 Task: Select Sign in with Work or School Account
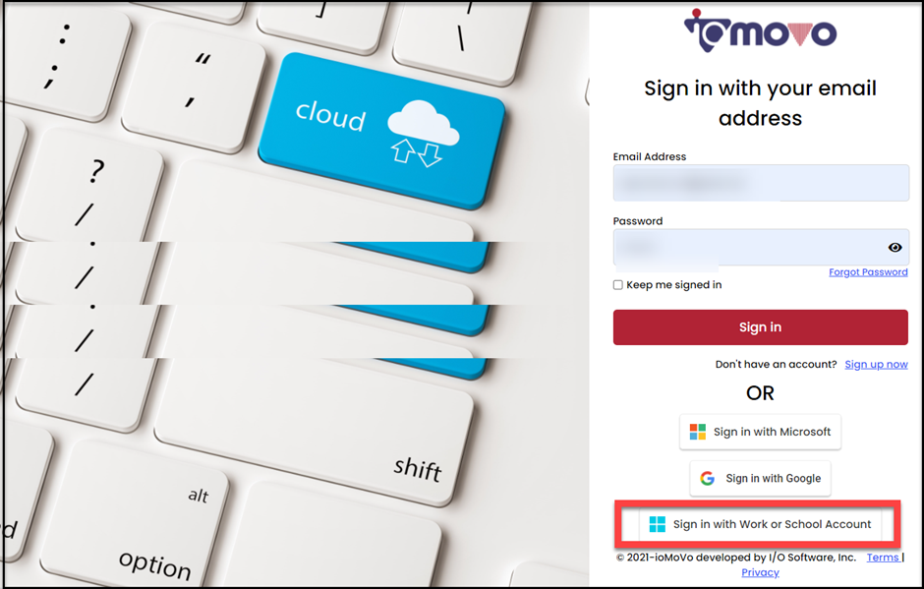click(760, 524)
